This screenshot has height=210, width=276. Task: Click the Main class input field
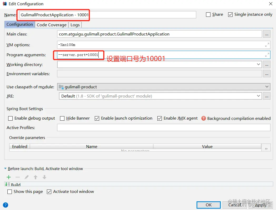click(159, 34)
